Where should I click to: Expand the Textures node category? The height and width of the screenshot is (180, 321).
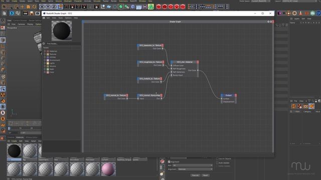pos(45,54)
